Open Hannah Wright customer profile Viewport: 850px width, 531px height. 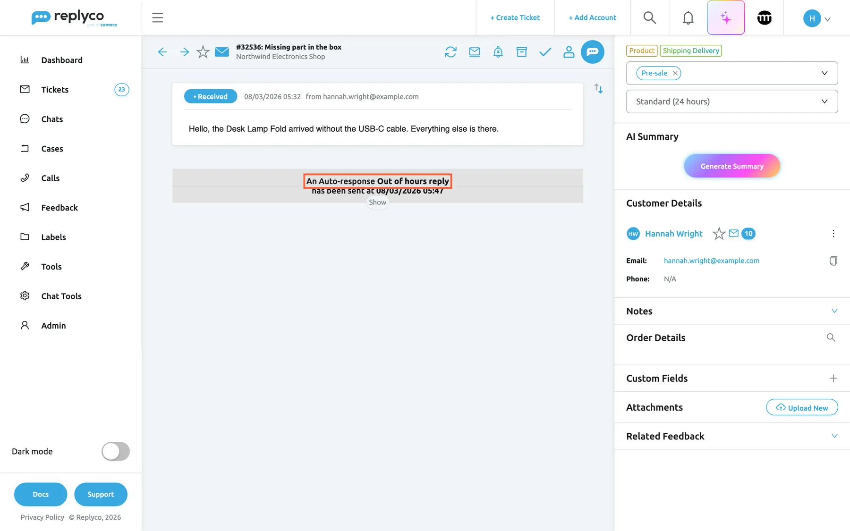pyautogui.click(x=673, y=234)
